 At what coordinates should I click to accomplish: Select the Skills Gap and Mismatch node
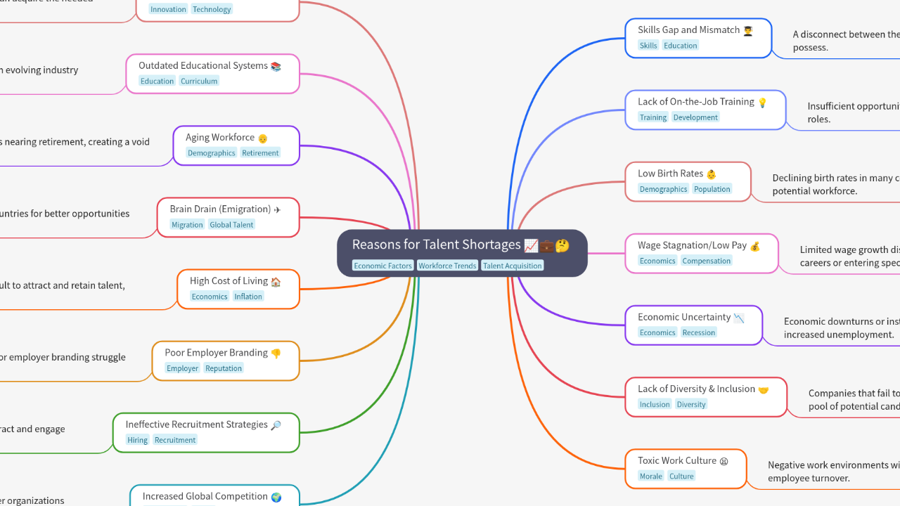point(698,38)
